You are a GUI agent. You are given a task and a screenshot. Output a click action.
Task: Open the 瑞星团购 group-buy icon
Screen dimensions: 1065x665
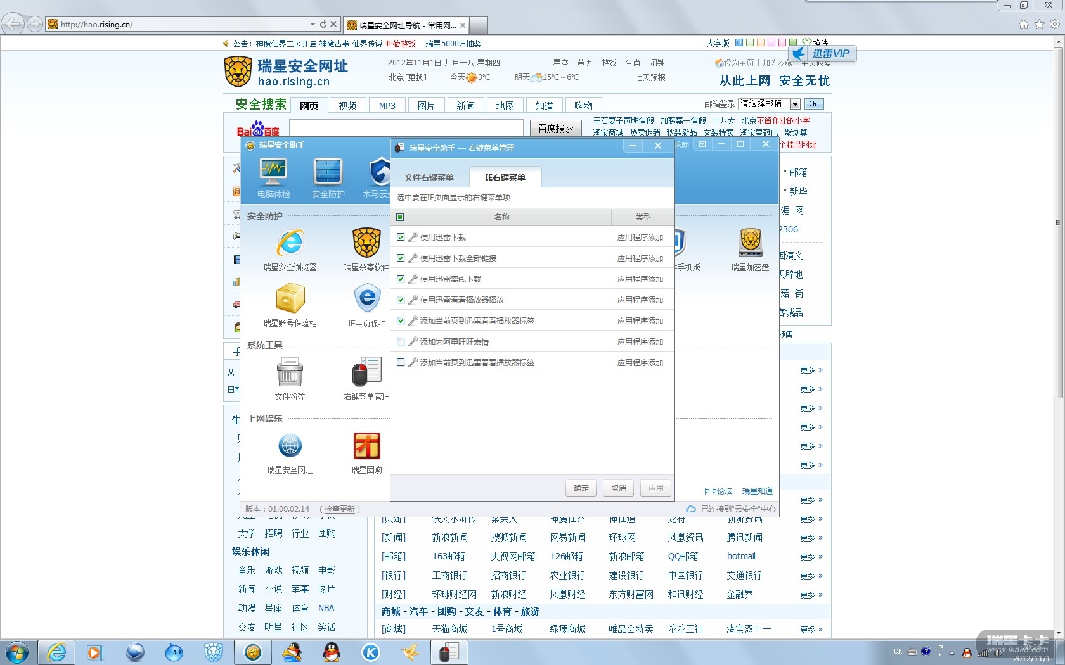[x=366, y=446]
